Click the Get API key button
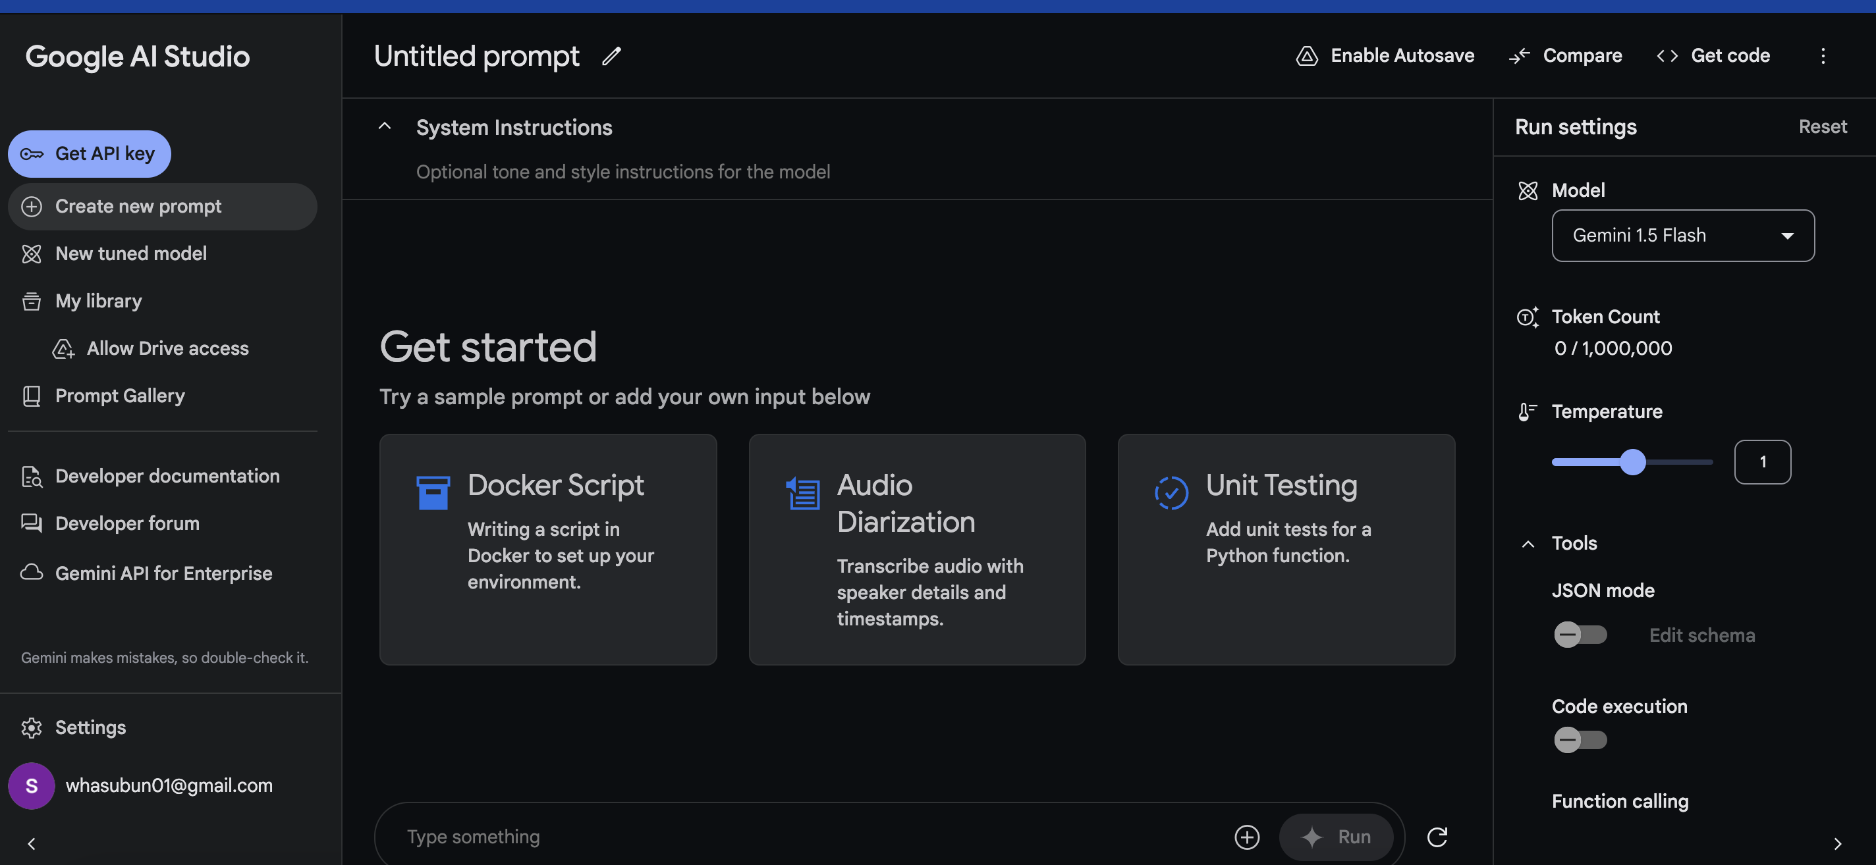The height and width of the screenshot is (865, 1876). [90, 154]
